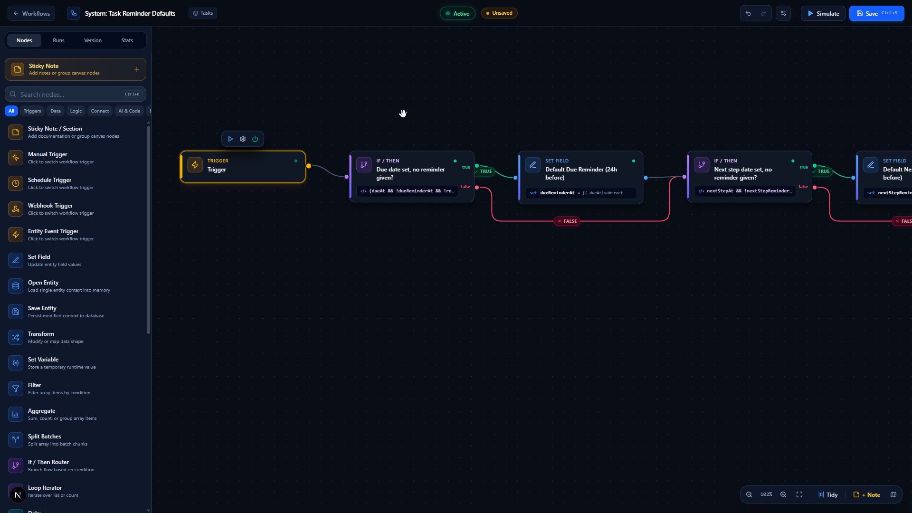Add Entity Event Trigger node
Screen dimensions: 912x513
pos(75,235)
